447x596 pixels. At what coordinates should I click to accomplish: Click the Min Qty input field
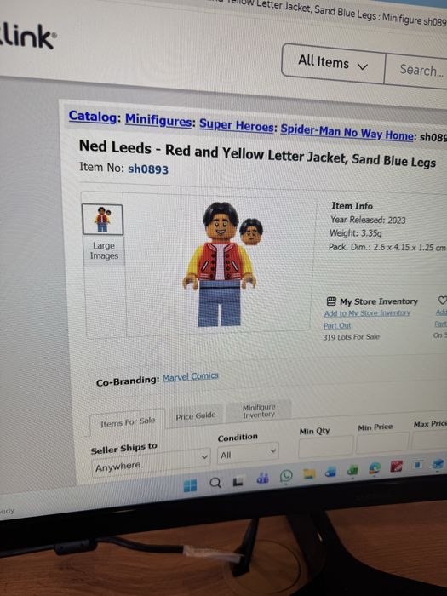[x=326, y=447]
